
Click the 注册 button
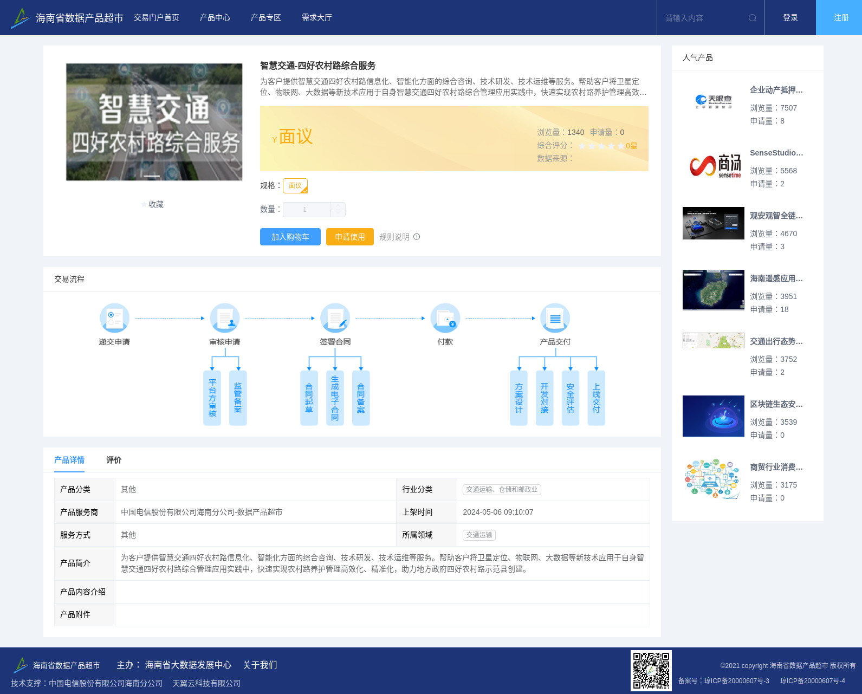pos(839,18)
